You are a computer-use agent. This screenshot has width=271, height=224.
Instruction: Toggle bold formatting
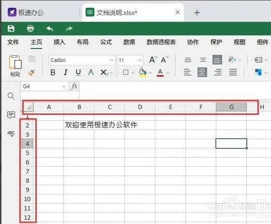53,72
